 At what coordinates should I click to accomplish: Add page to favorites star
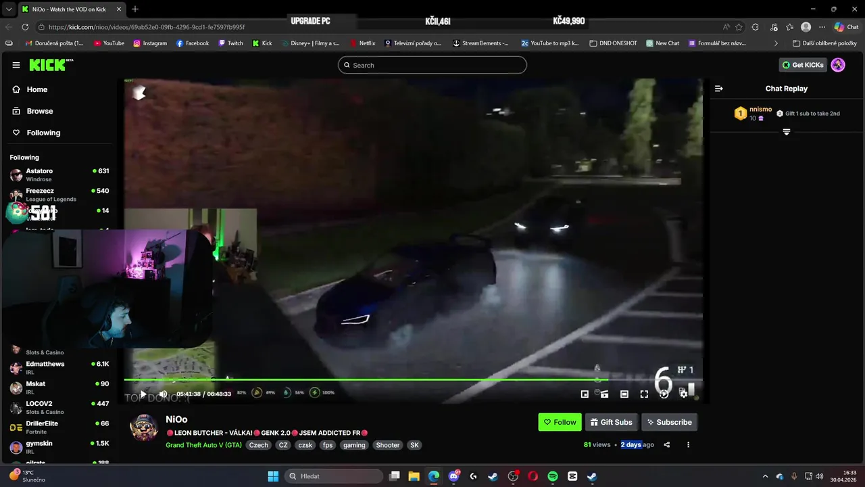(739, 27)
